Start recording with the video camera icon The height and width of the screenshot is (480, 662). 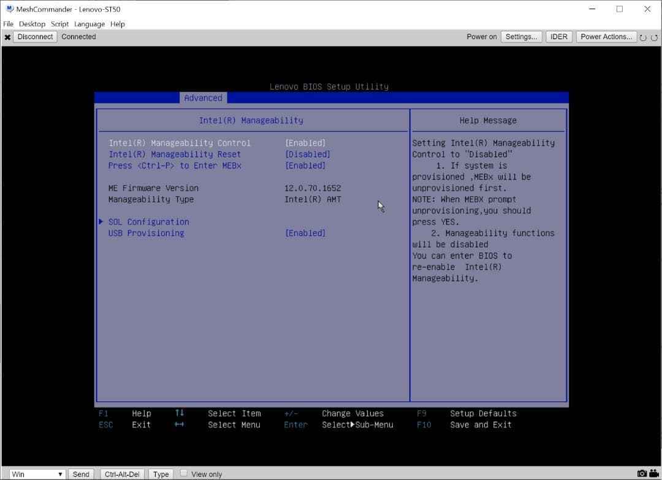click(653, 473)
